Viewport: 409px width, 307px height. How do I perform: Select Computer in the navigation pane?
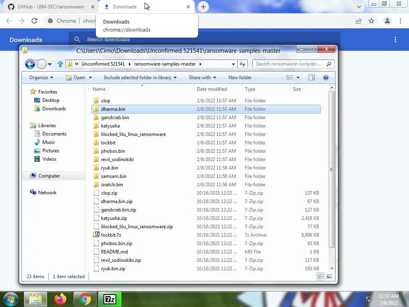[x=54, y=176]
